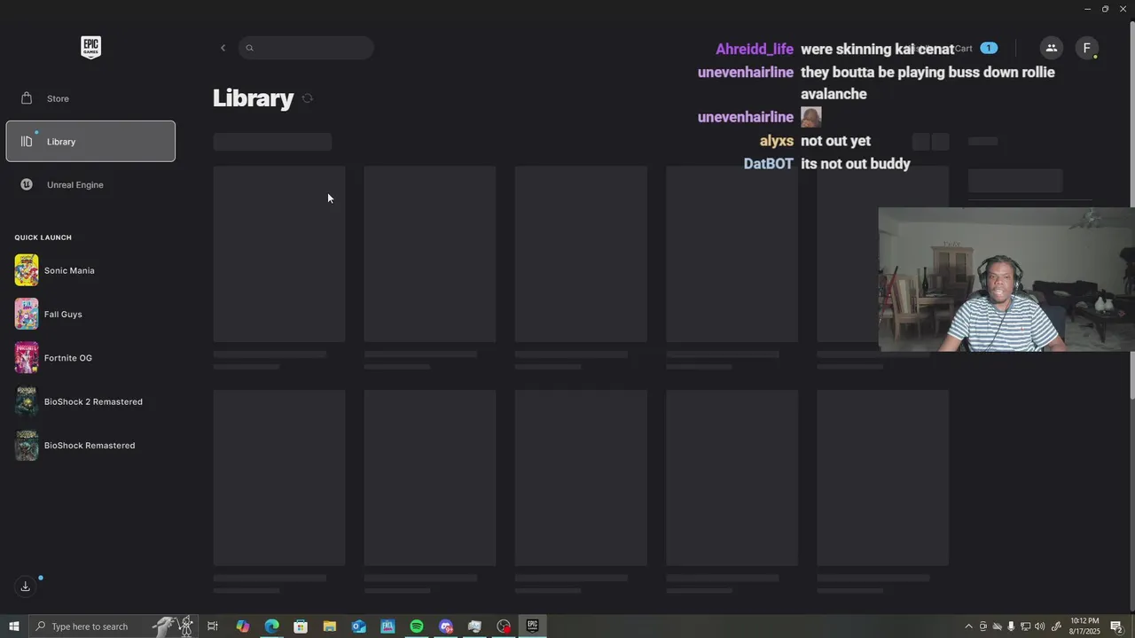Launch Fortnite OG from Quick Launch
Screen dimensions: 1135x638
click(x=68, y=358)
